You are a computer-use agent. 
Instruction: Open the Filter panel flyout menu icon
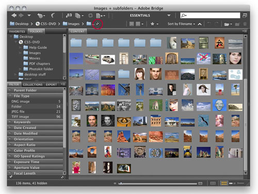pyautogui.click(x=63, y=84)
